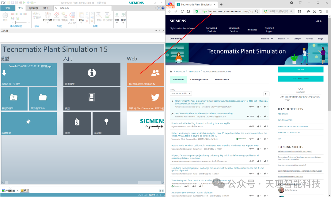Click the Log in link

[318, 21]
